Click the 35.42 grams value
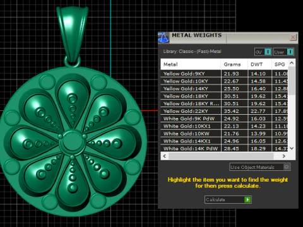This screenshot has height=227, width=303. point(231,111)
